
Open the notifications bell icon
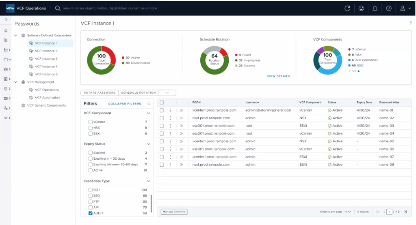point(375,8)
